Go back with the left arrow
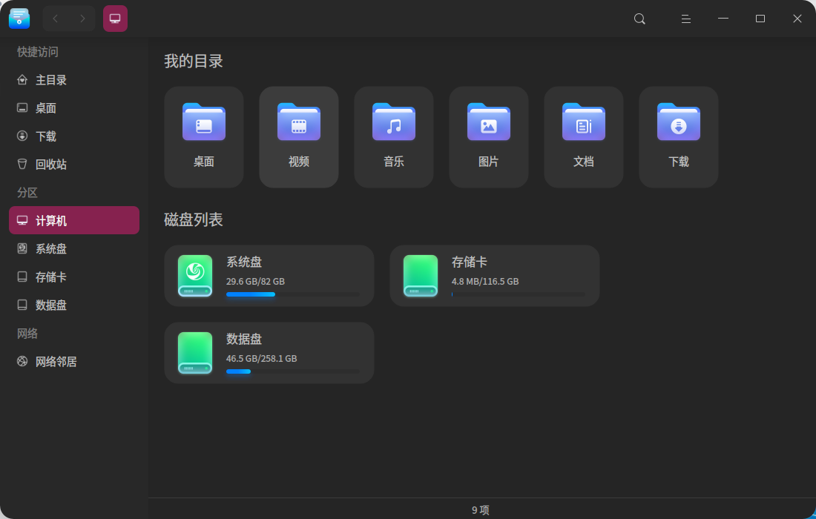816x519 pixels. coord(55,19)
